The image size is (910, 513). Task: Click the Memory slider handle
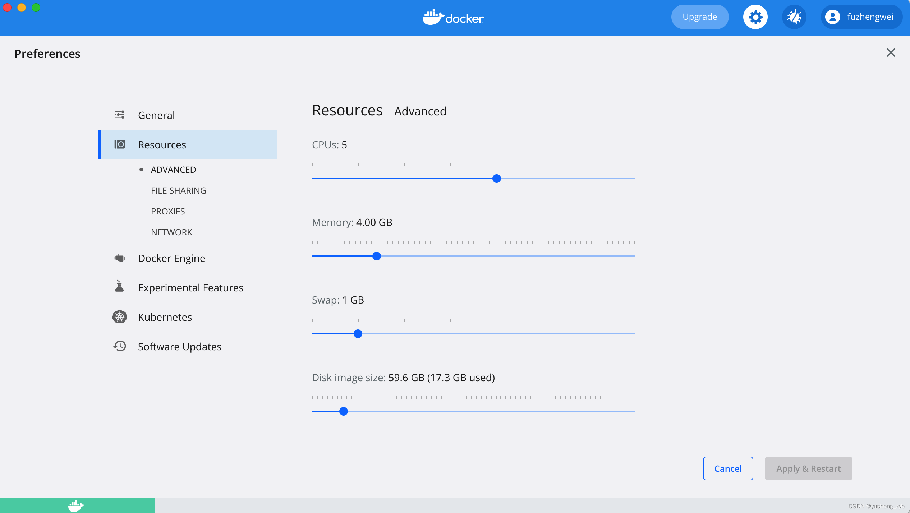click(377, 256)
